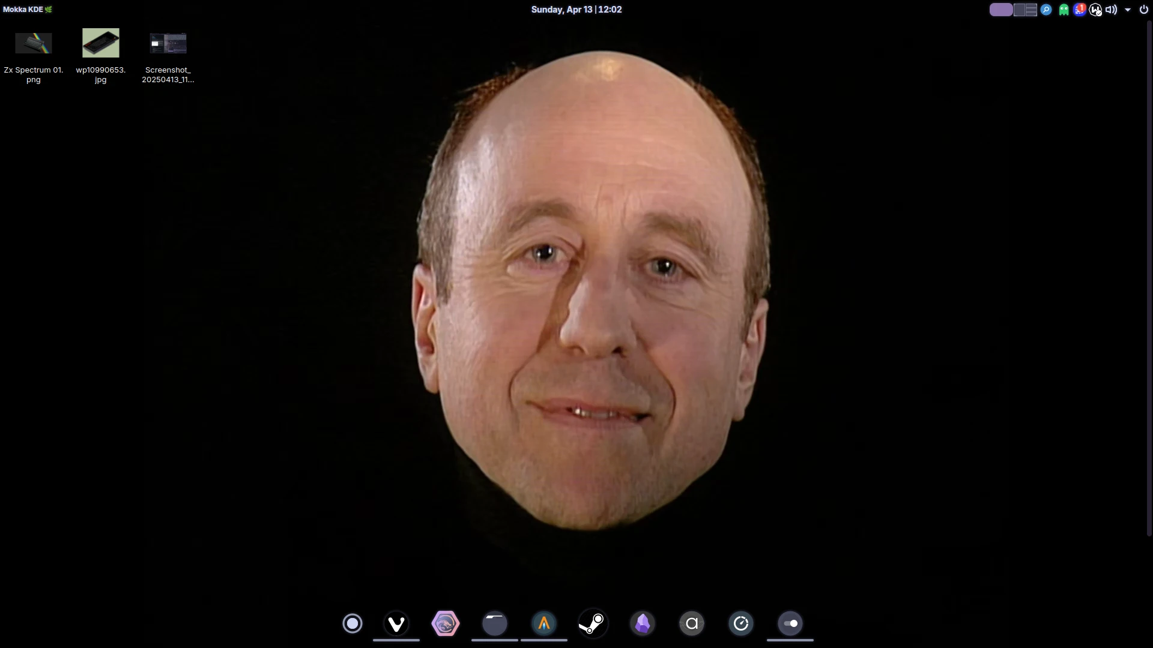The width and height of the screenshot is (1153, 648).
Task: Open the Mokka KDE menu in the panel
Action: (x=28, y=10)
